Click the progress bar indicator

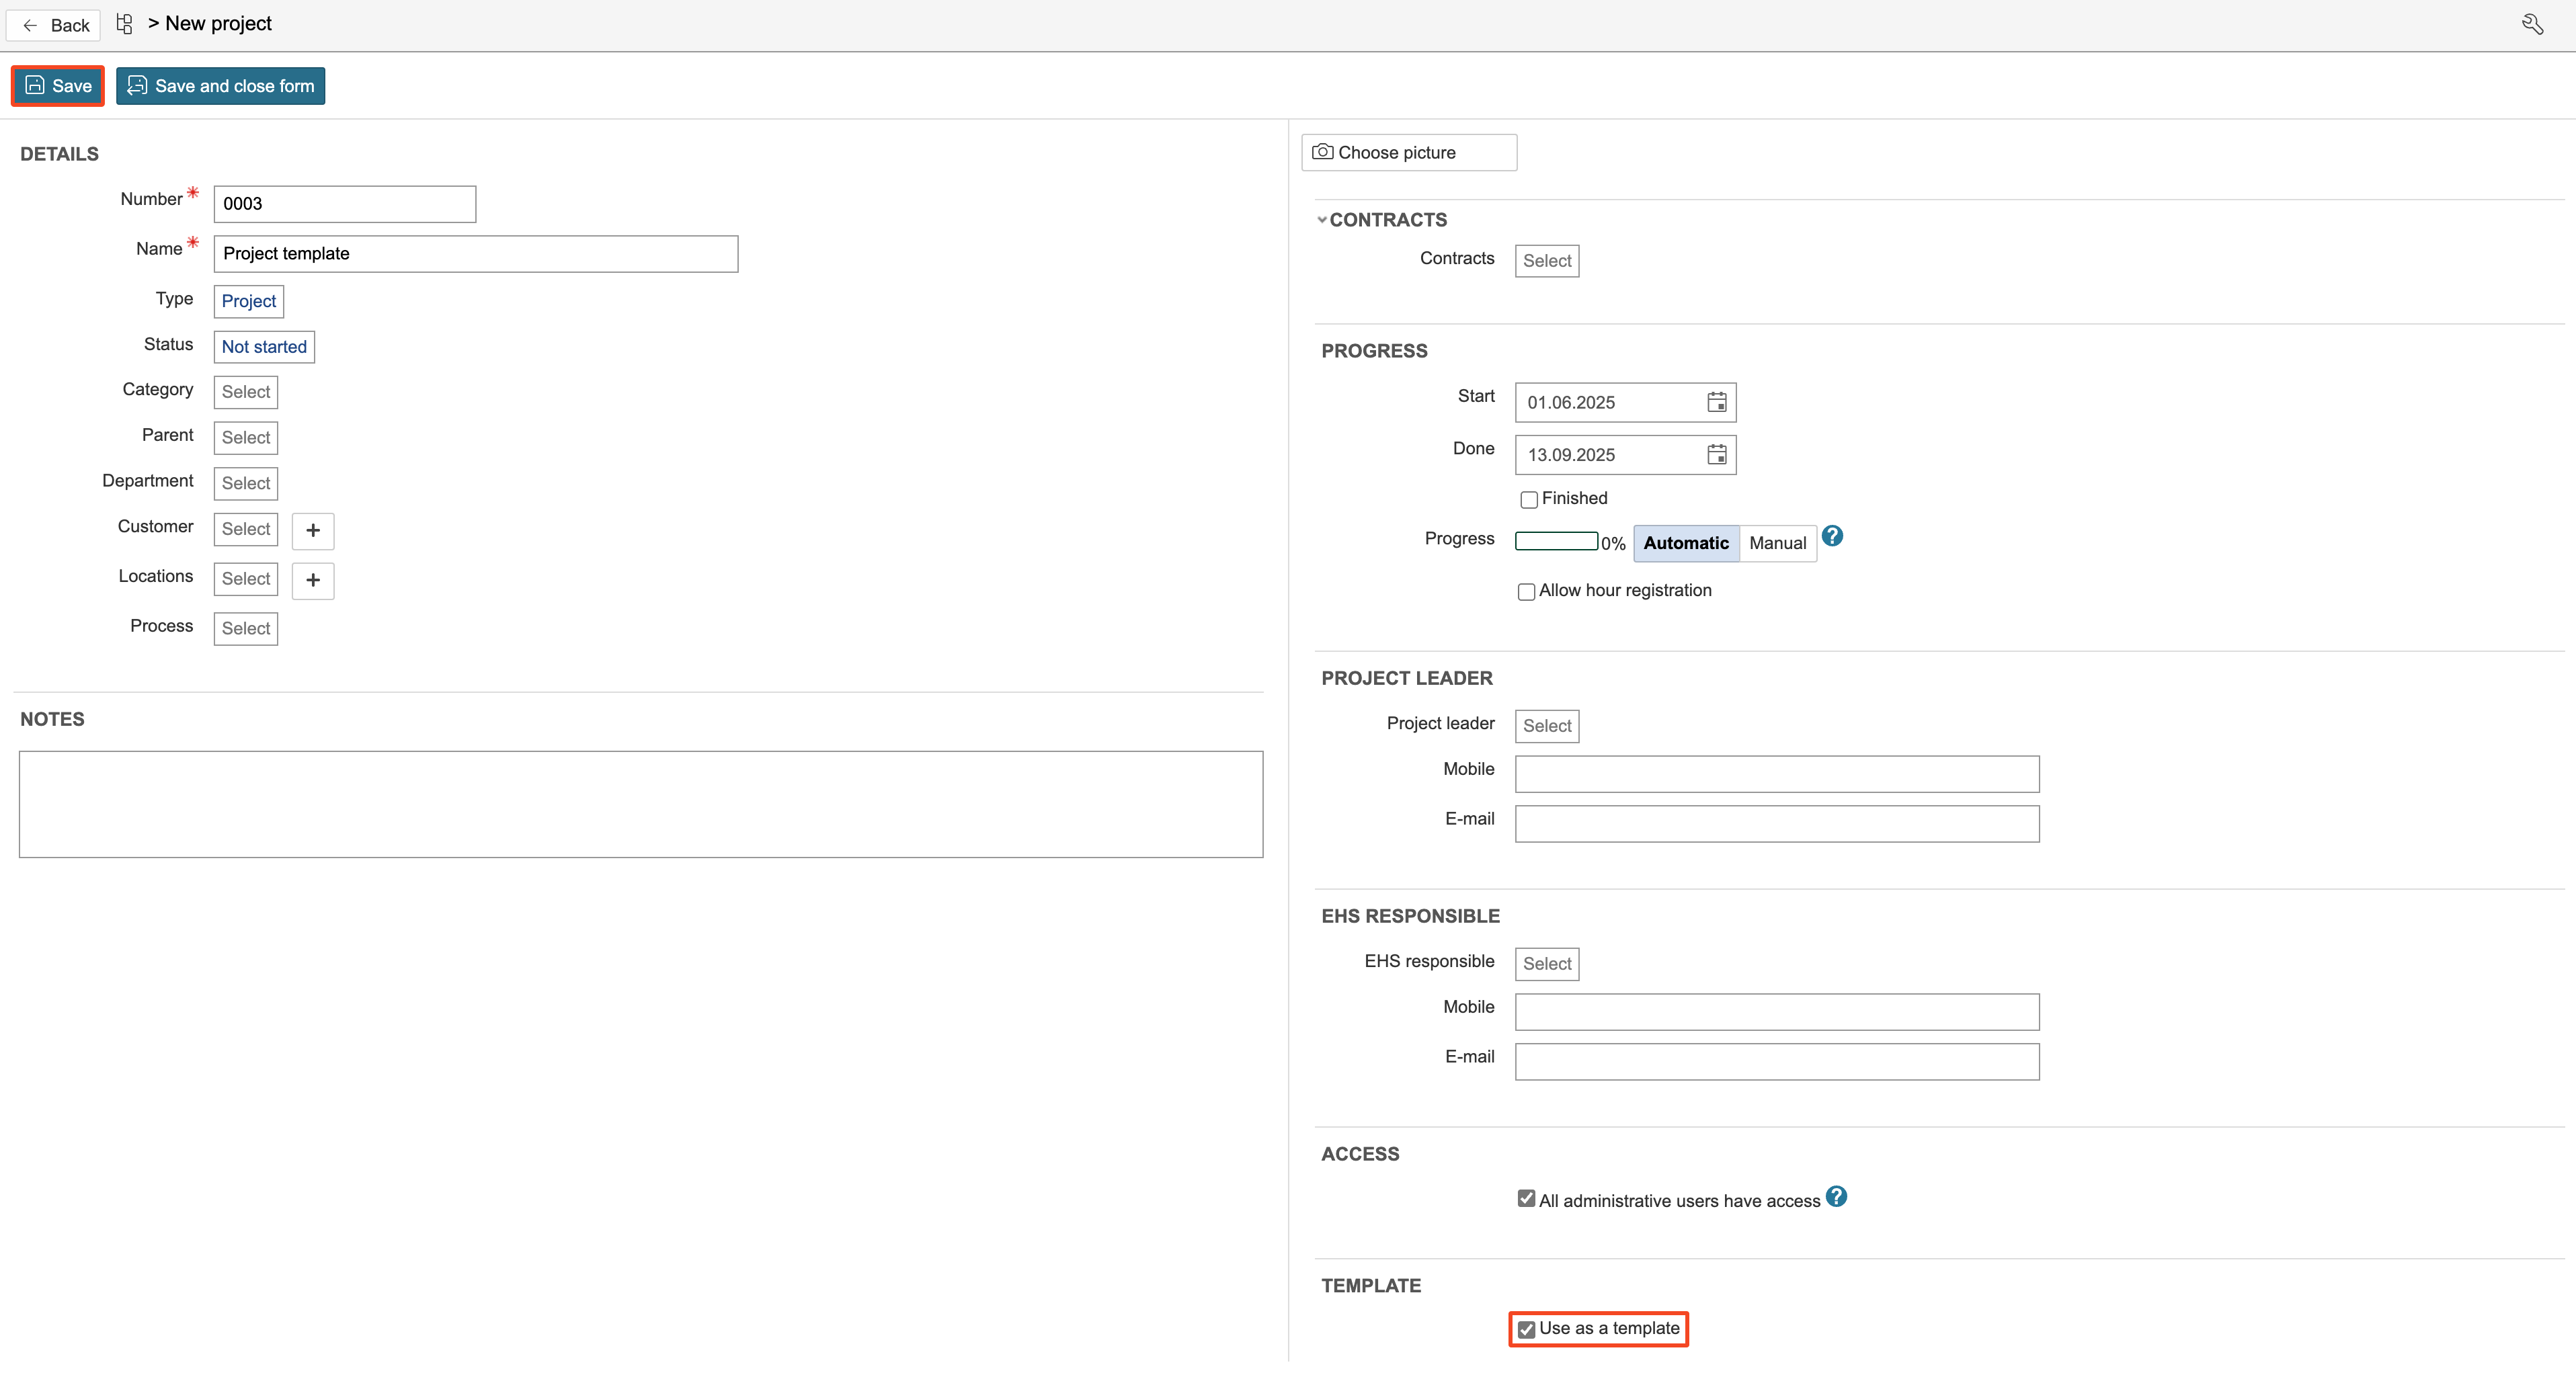[x=1556, y=542]
